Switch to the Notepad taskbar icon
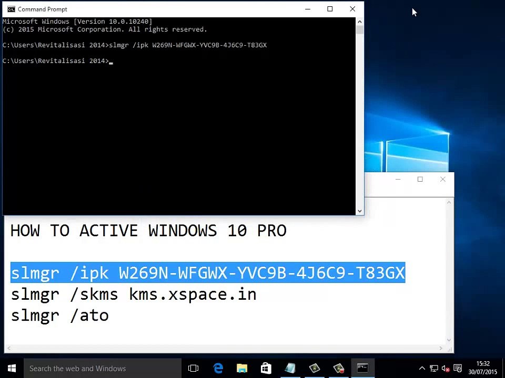The image size is (505, 378). [290, 369]
